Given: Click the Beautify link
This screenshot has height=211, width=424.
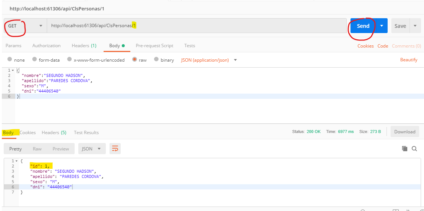Looking at the screenshot, I should point(408,60).
